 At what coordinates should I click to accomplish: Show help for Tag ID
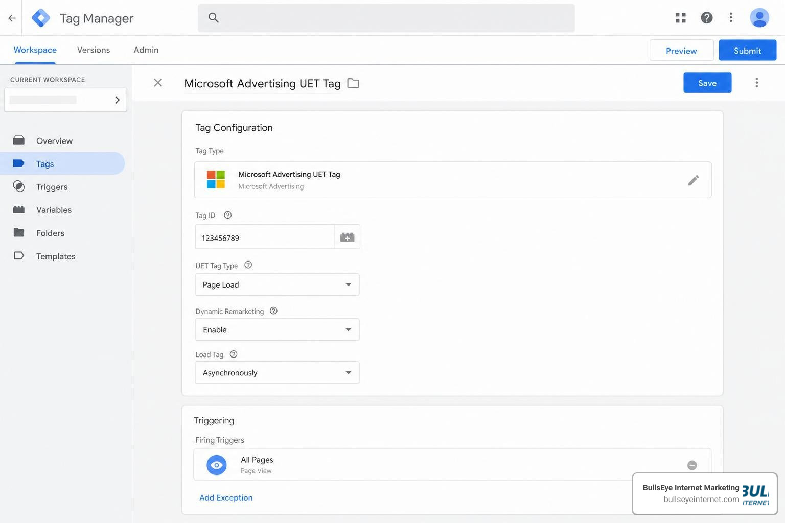pyautogui.click(x=228, y=215)
